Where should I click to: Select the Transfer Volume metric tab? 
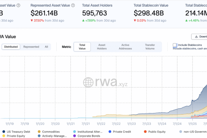[150, 47]
